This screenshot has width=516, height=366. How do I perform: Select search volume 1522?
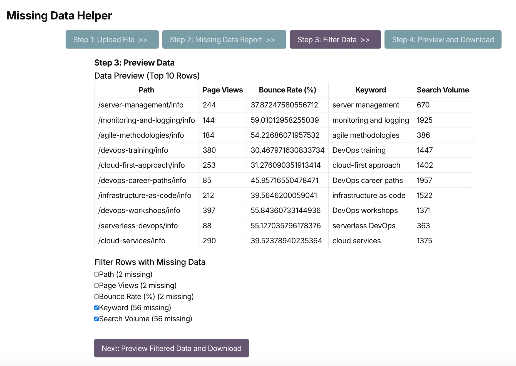tap(443, 195)
